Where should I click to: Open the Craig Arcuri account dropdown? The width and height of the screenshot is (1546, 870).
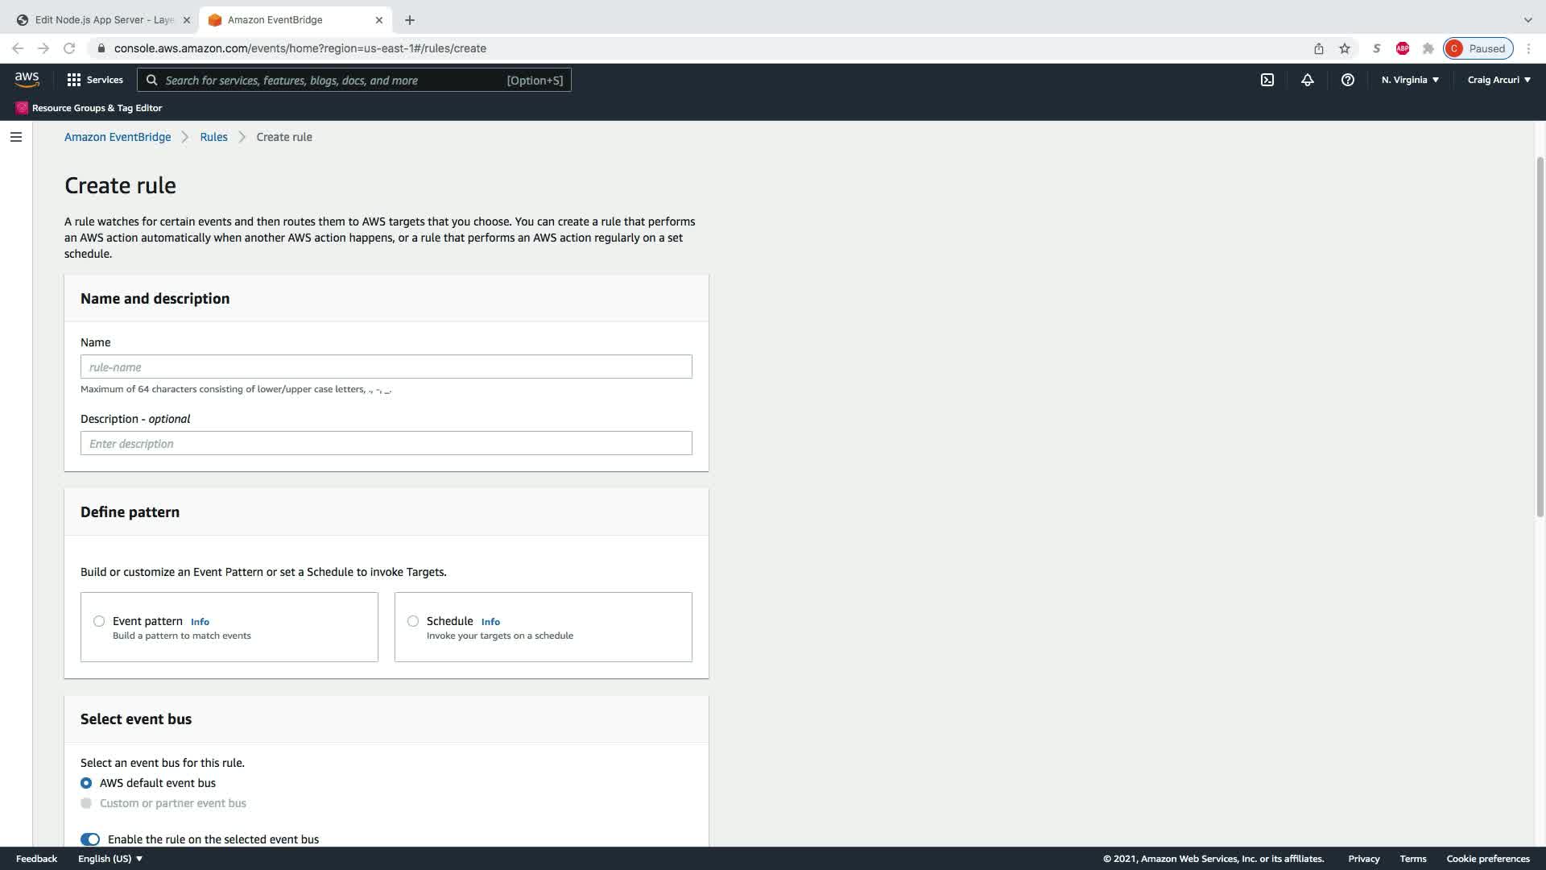[x=1498, y=80]
